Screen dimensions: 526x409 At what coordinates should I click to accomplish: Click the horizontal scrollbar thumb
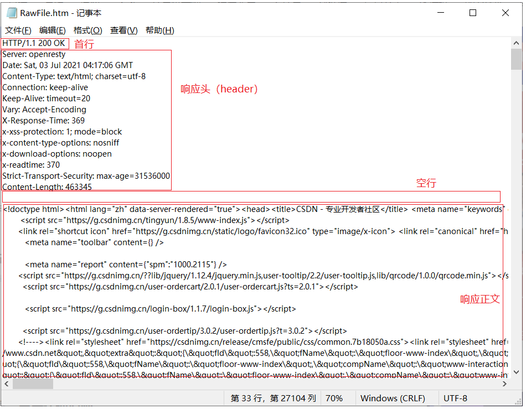[x=33, y=384]
